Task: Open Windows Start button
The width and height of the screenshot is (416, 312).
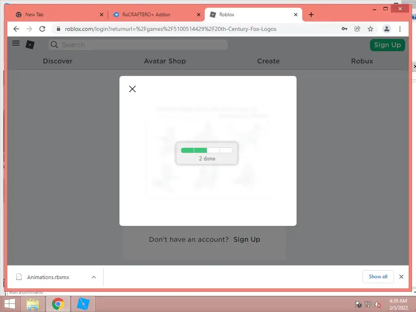Action: tap(10, 304)
